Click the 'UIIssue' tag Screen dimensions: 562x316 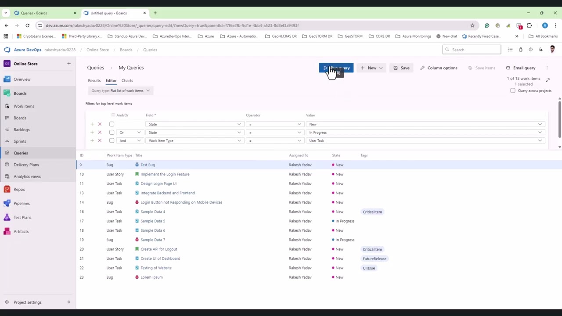pyautogui.click(x=369, y=268)
